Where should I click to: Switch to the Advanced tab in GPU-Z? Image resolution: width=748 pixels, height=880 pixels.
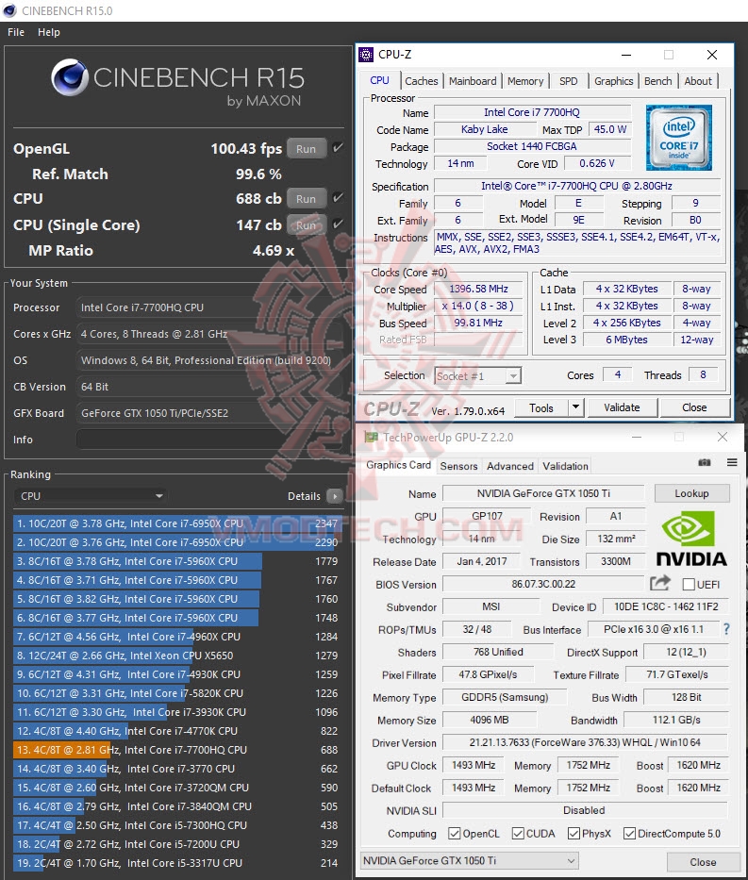coord(510,466)
